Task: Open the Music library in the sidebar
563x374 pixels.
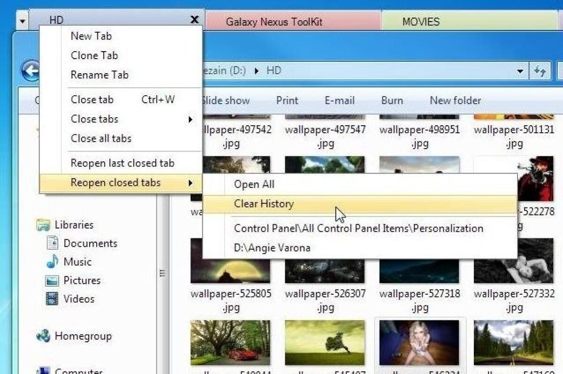Action: coord(78,261)
